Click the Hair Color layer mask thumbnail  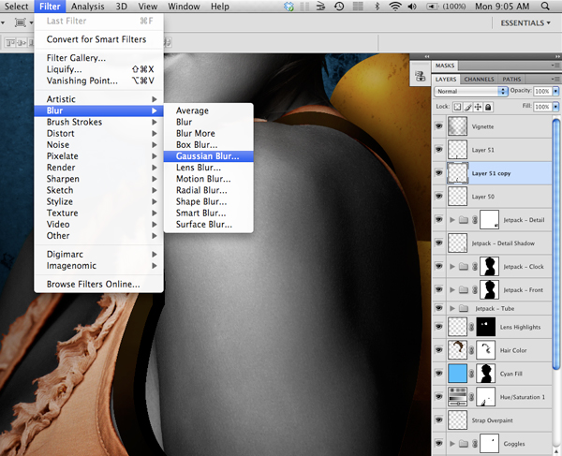[485, 350]
